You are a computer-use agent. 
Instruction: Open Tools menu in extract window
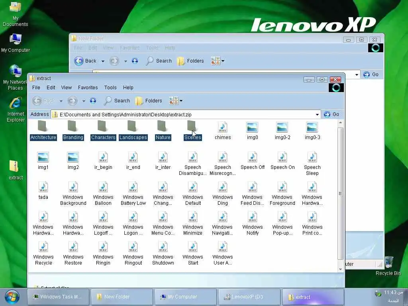(110, 87)
